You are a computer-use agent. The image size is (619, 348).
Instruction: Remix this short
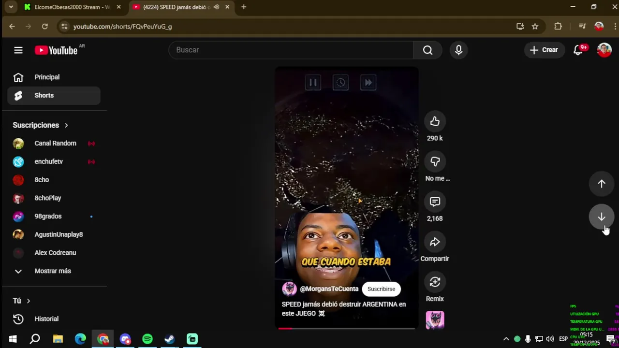(x=435, y=282)
